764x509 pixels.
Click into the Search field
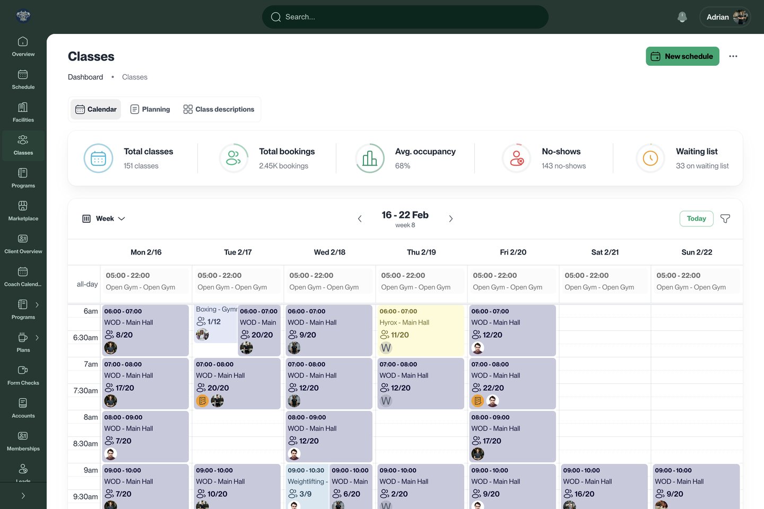coord(405,17)
